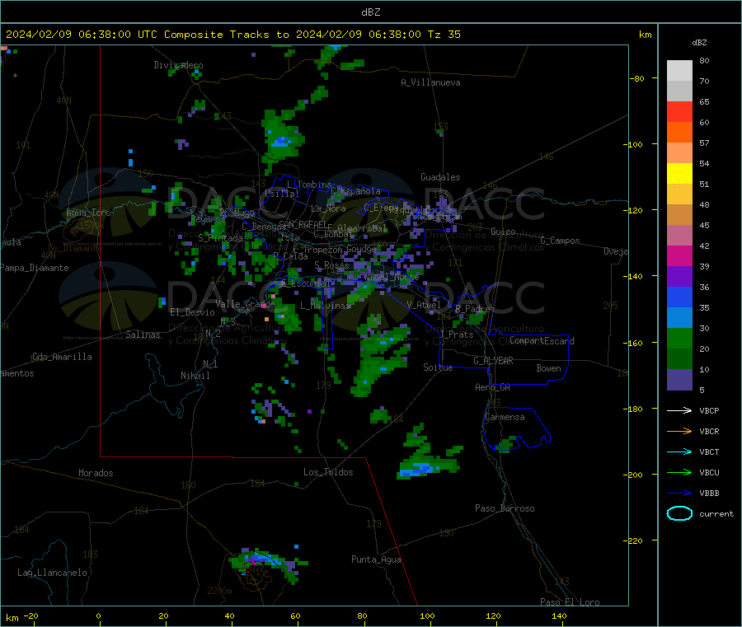Select the light blue 30–35 dBZ swatch

point(679,318)
